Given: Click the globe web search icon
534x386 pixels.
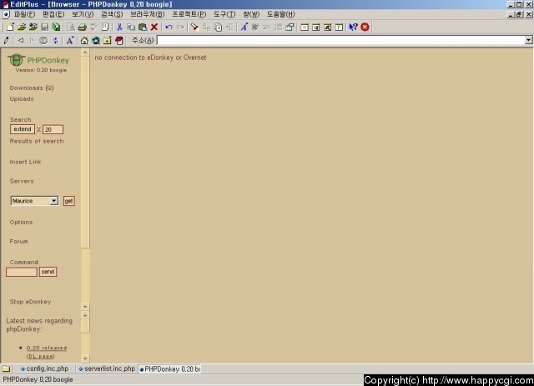Looking at the screenshot, I should coord(96,41).
